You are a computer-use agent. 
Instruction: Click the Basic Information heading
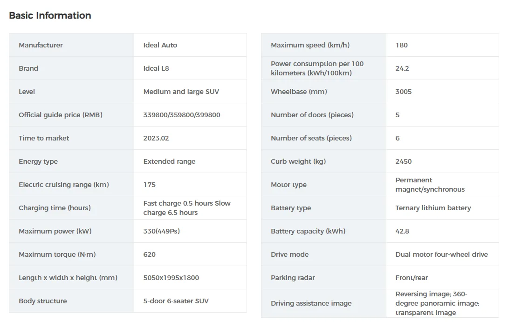pyautogui.click(x=50, y=15)
